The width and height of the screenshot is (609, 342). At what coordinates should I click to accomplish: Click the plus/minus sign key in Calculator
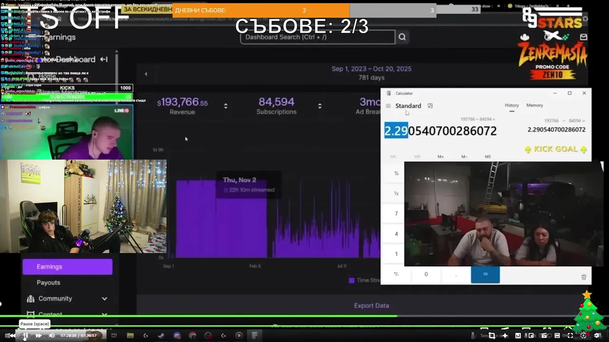tap(396, 274)
